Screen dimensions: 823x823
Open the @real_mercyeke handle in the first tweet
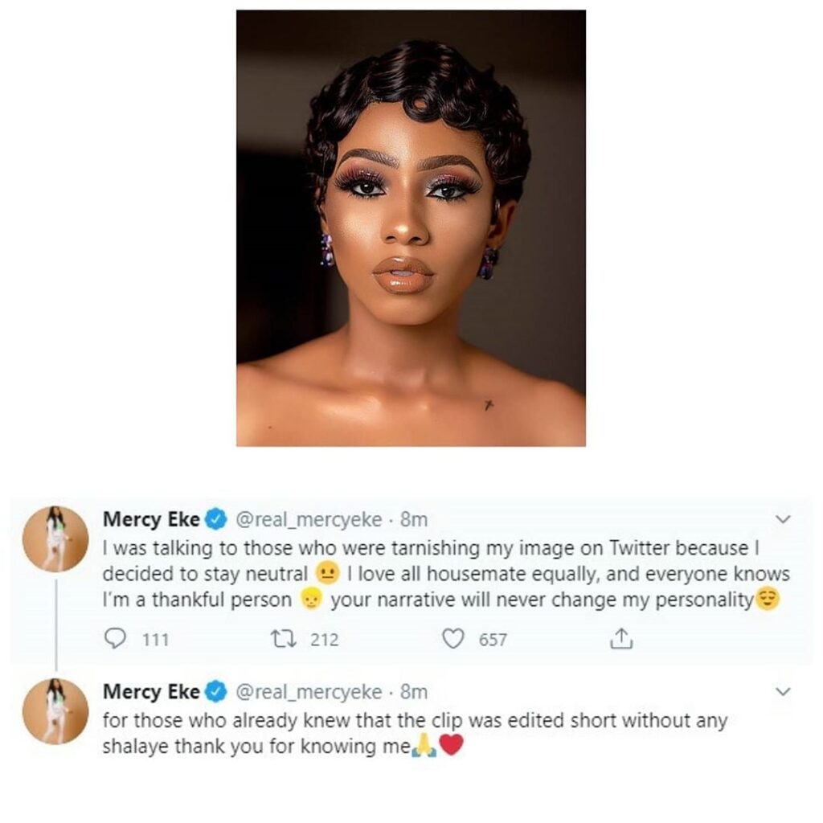pyautogui.click(x=307, y=520)
